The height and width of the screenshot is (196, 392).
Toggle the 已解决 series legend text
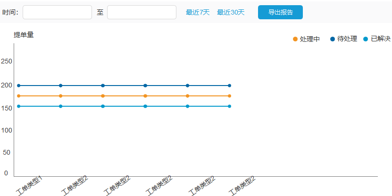pyautogui.click(x=381, y=39)
